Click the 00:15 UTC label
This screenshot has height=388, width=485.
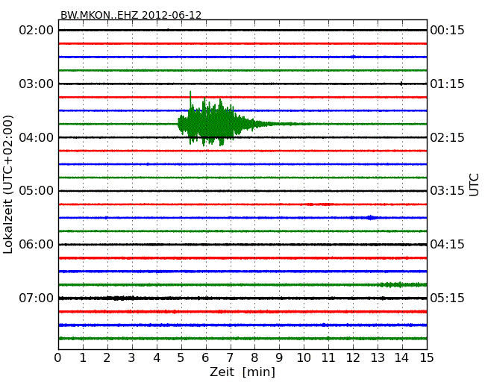coord(447,31)
